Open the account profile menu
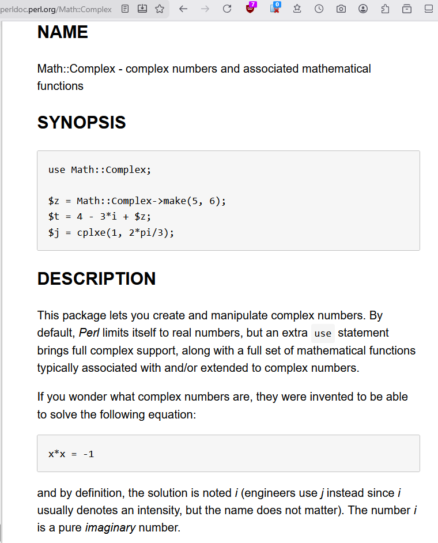Screen dimensions: 438x543 coord(363,9)
